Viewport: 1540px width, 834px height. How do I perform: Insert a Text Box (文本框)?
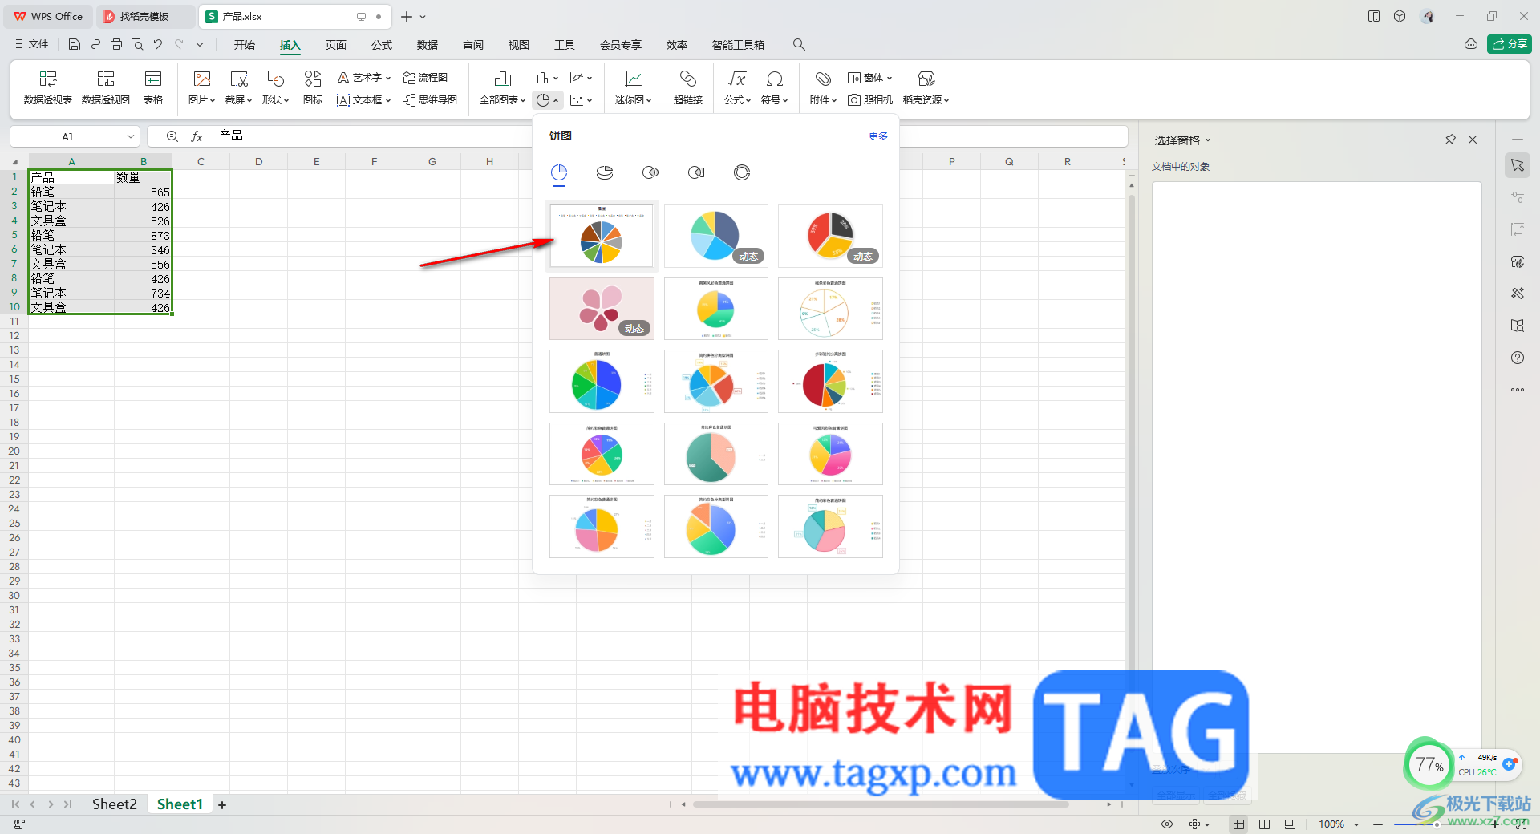click(x=364, y=100)
